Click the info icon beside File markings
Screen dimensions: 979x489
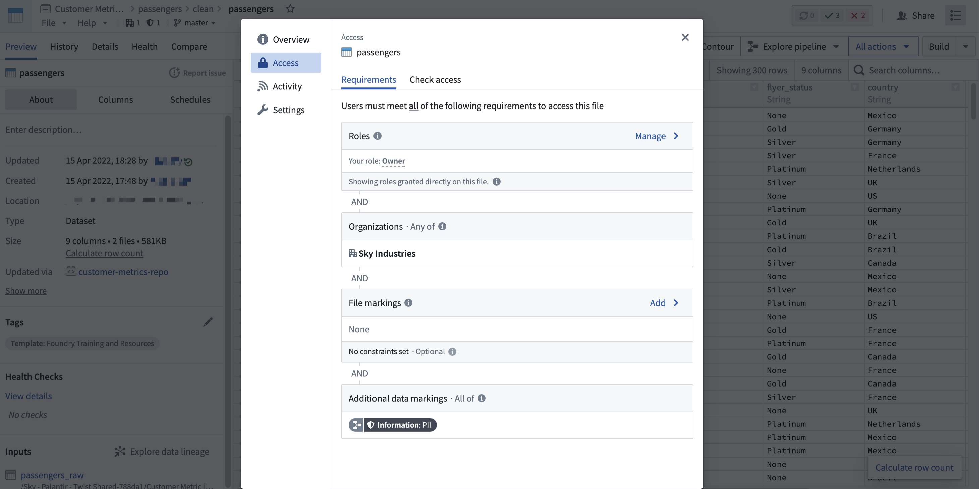(x=408, y=302)
